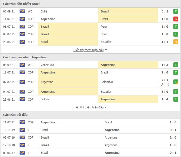Image resolution: width=181 pixels, height=157 pixels.
Task: Click world map icon on 09.06.17 row
Action: point(22,153)
